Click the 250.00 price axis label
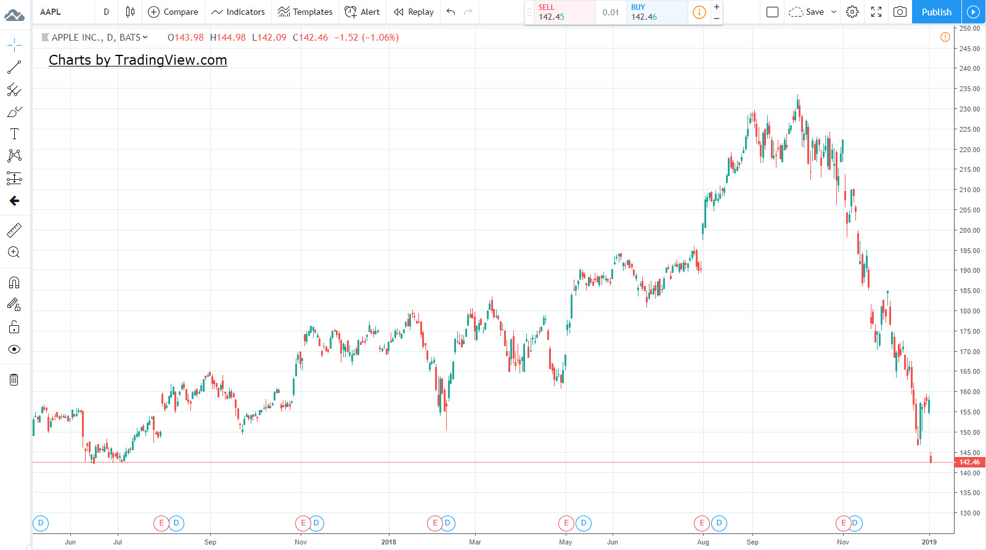Image resolution: width=986 pixels, height=550 pixels. (x=969, y=28)
